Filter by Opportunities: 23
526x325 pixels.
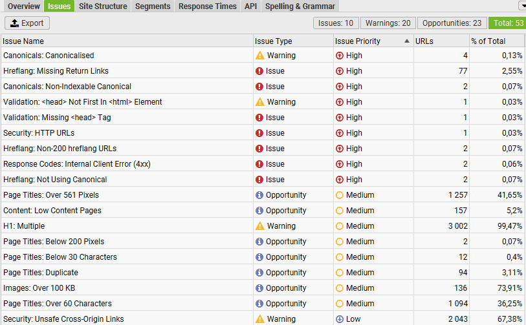coord(452,23)
